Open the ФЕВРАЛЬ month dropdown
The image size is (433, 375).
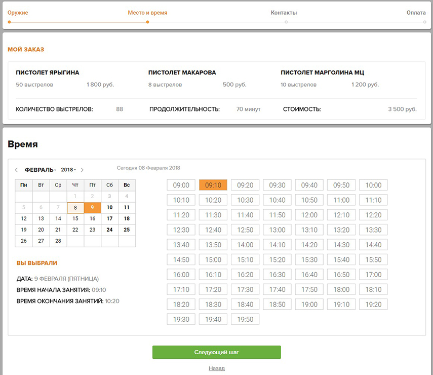click(41, 170)
